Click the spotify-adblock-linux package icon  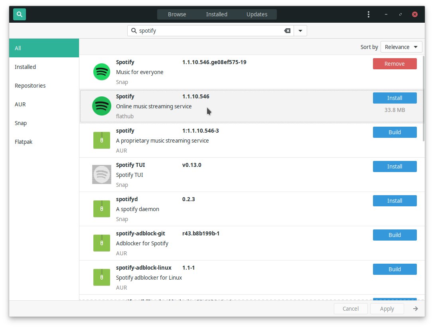pyautogui.click(x=102, y=277)
